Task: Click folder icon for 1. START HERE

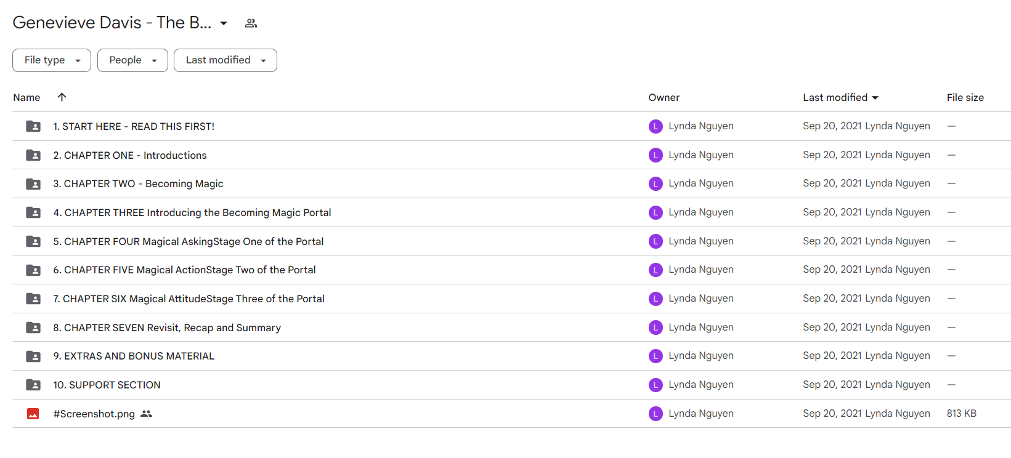Action: coord(33,126)
